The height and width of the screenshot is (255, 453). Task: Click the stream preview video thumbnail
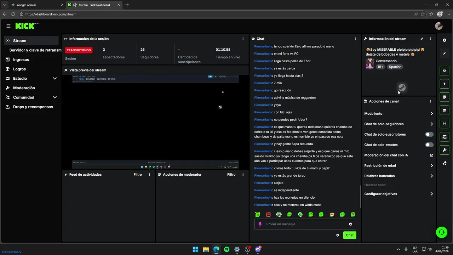click(155, 122)
